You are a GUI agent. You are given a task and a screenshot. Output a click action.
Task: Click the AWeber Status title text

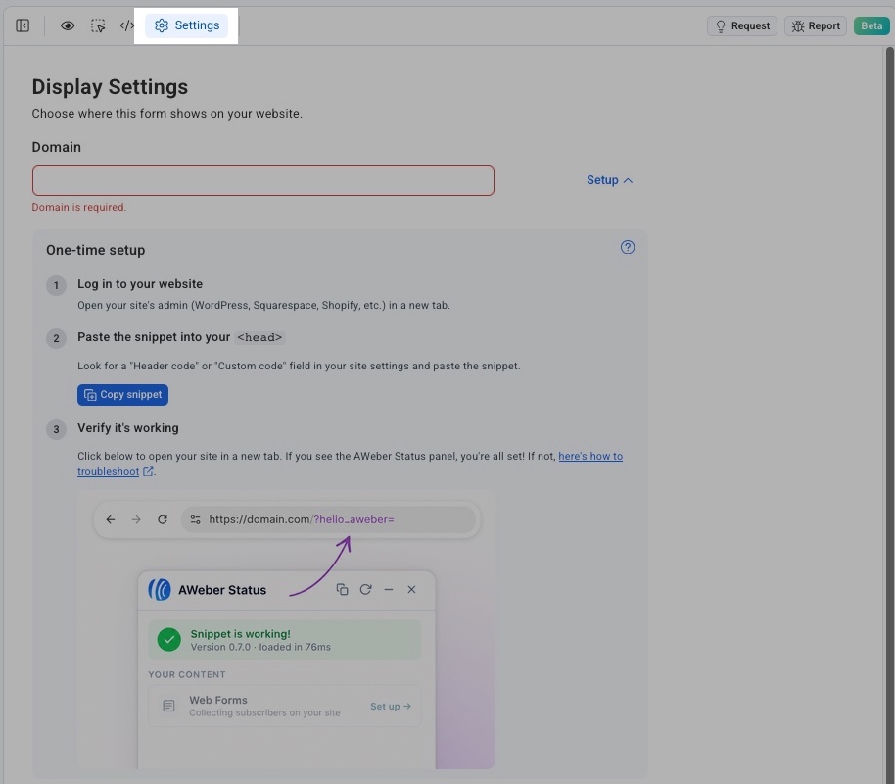coord(222,590)
